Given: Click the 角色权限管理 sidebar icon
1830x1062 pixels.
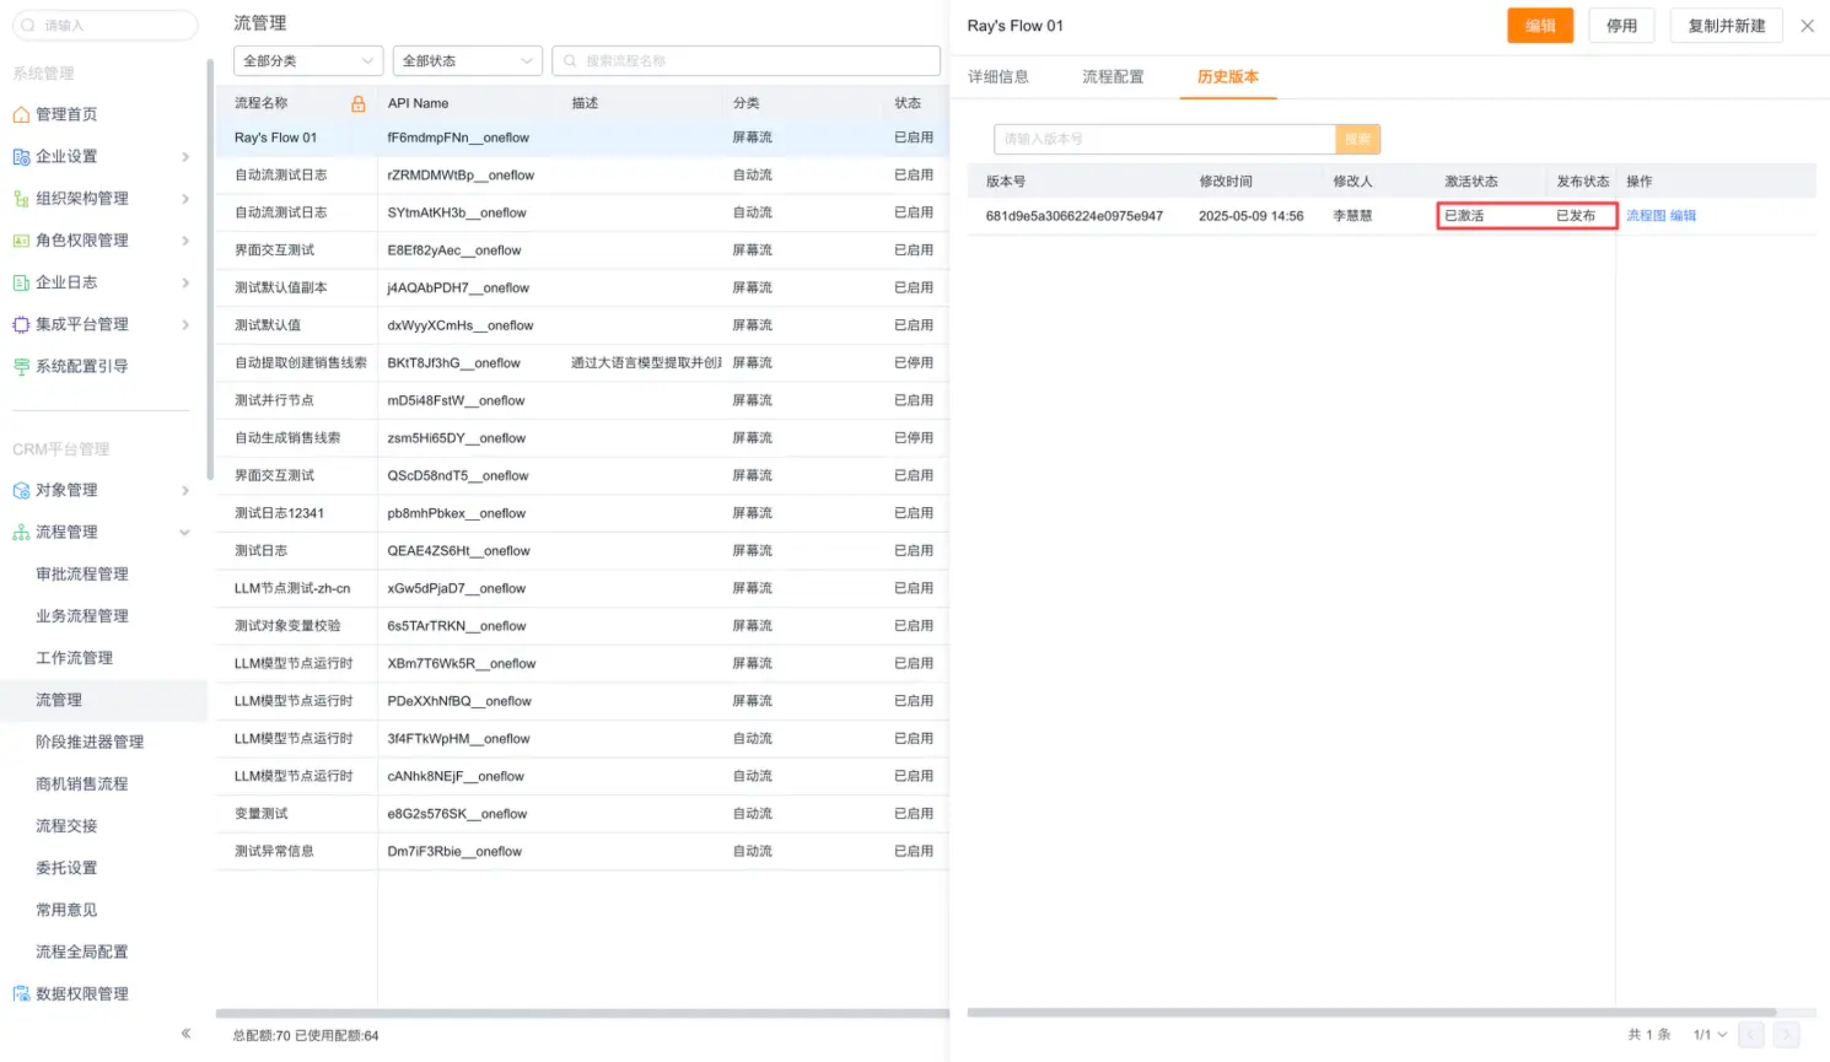Looking at the screenshot, I should coord(21,240).
